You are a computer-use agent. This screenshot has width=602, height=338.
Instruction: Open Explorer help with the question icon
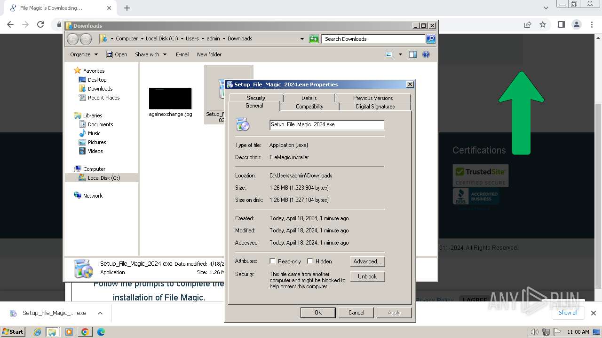(x=426, y=54)
